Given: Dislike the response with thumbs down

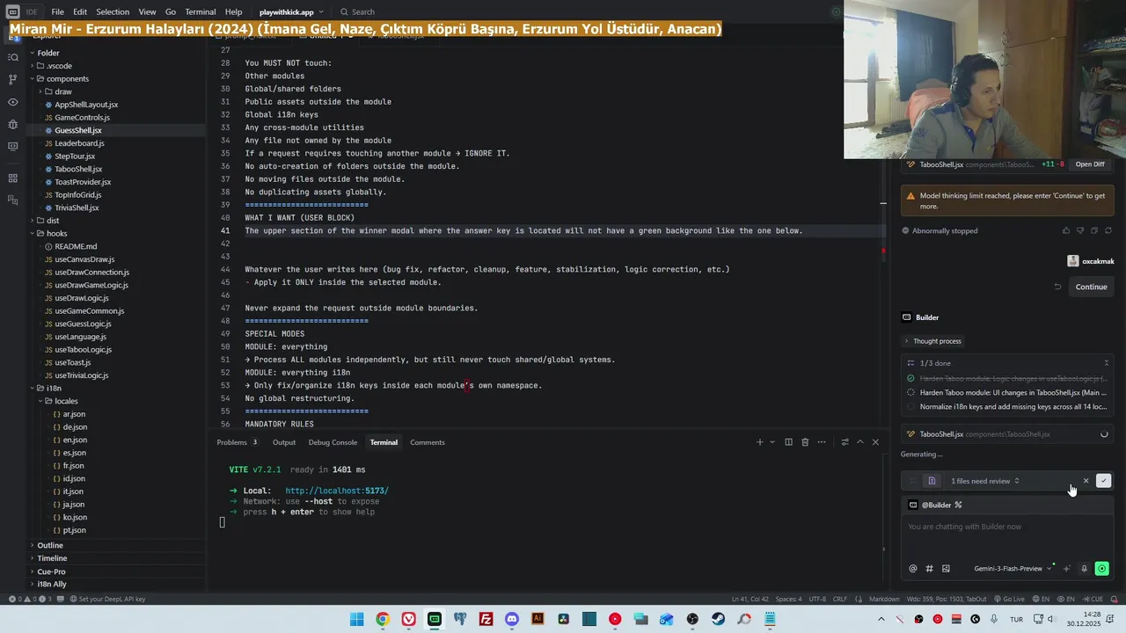Looking at the screenshot, I should [1080, 230].
